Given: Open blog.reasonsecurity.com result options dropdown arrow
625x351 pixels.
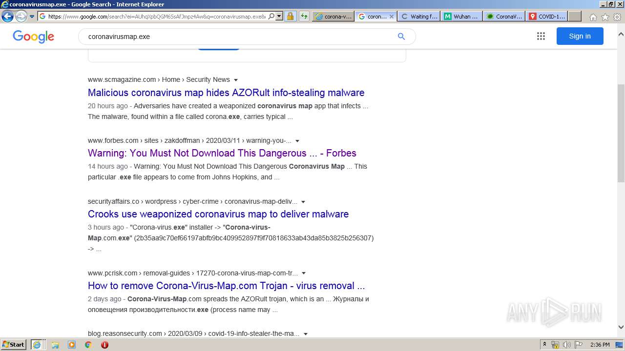Looking at the screenshot, I should (x=306, y=334).
